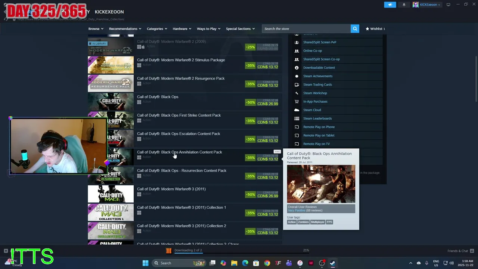Open Modern Warfare 2 Stimulus Package entry

185,64
